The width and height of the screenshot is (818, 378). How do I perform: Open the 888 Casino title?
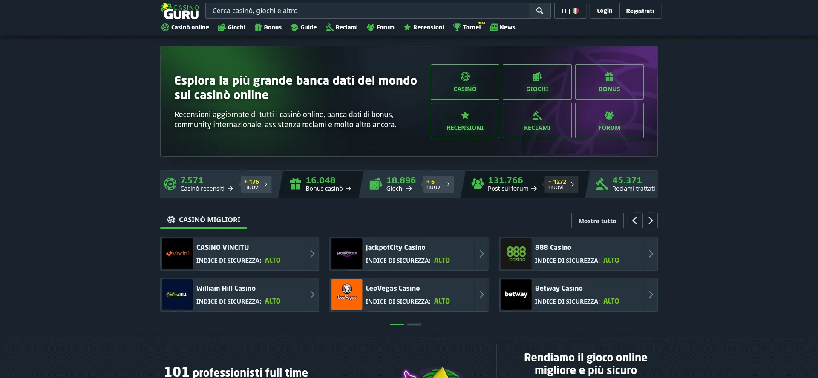553,247
